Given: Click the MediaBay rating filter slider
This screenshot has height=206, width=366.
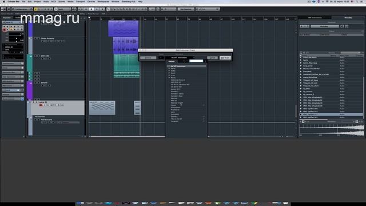Looking at the screenshot, I should click(x=351, y=53).
